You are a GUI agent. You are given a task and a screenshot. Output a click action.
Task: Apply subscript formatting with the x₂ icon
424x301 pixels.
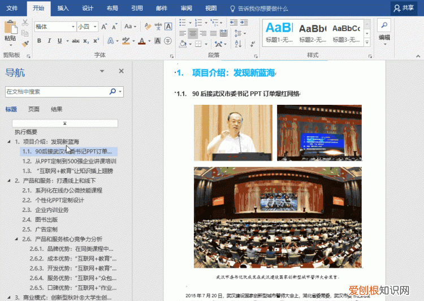[x=85, y=41]
